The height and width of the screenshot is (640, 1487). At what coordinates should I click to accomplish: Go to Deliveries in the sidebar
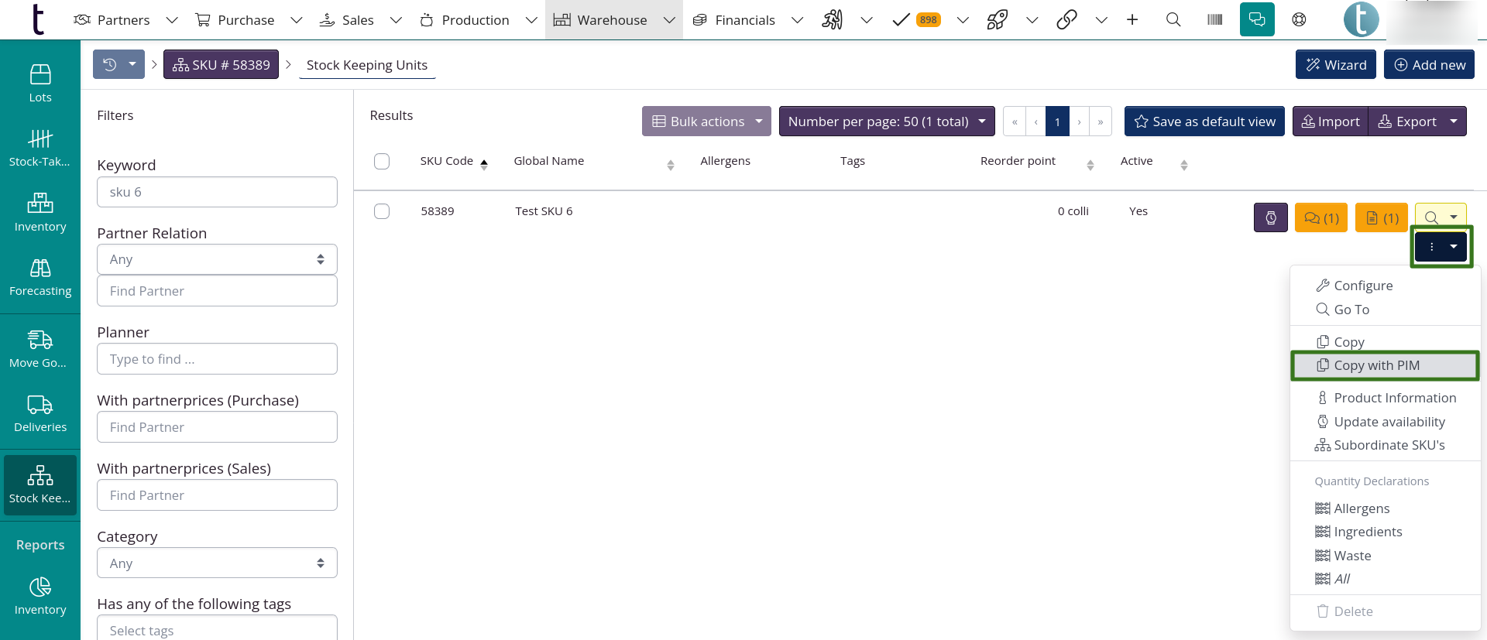click(40, 413)
